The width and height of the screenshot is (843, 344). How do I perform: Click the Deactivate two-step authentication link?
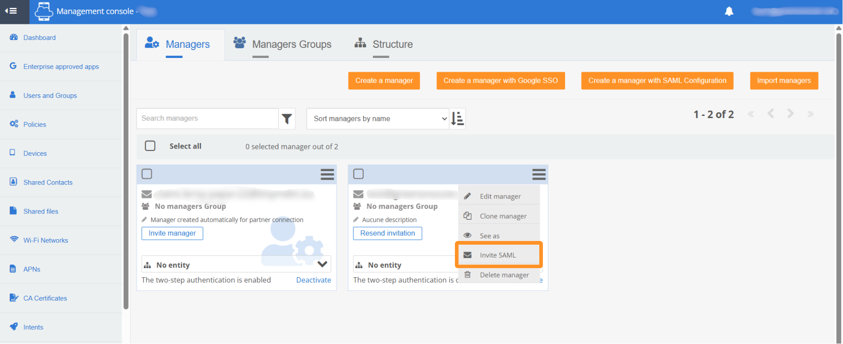click(x=313, y=280)
